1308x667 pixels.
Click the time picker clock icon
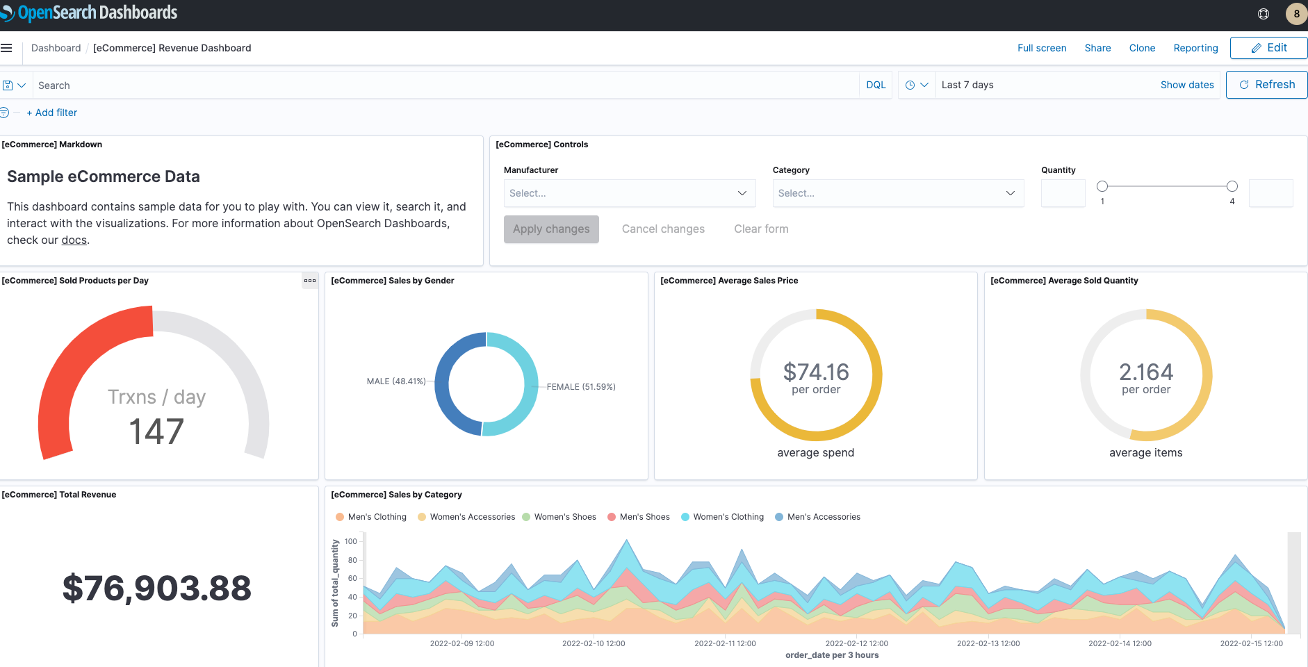point(912,84)
